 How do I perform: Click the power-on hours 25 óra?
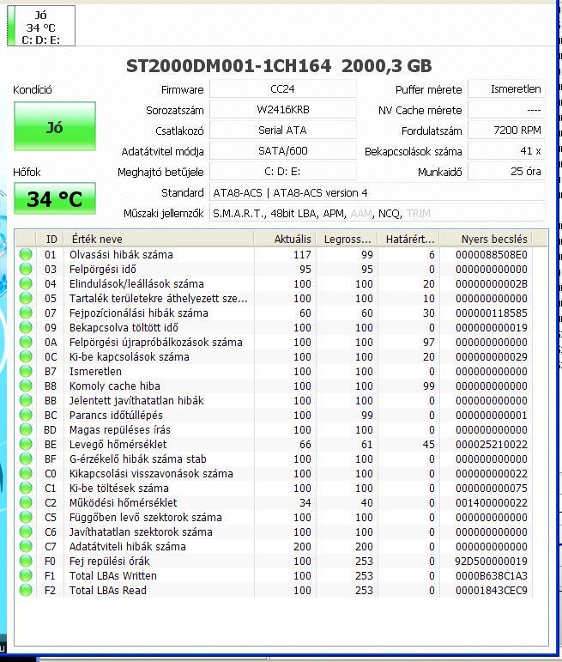(x=507, y=172)
